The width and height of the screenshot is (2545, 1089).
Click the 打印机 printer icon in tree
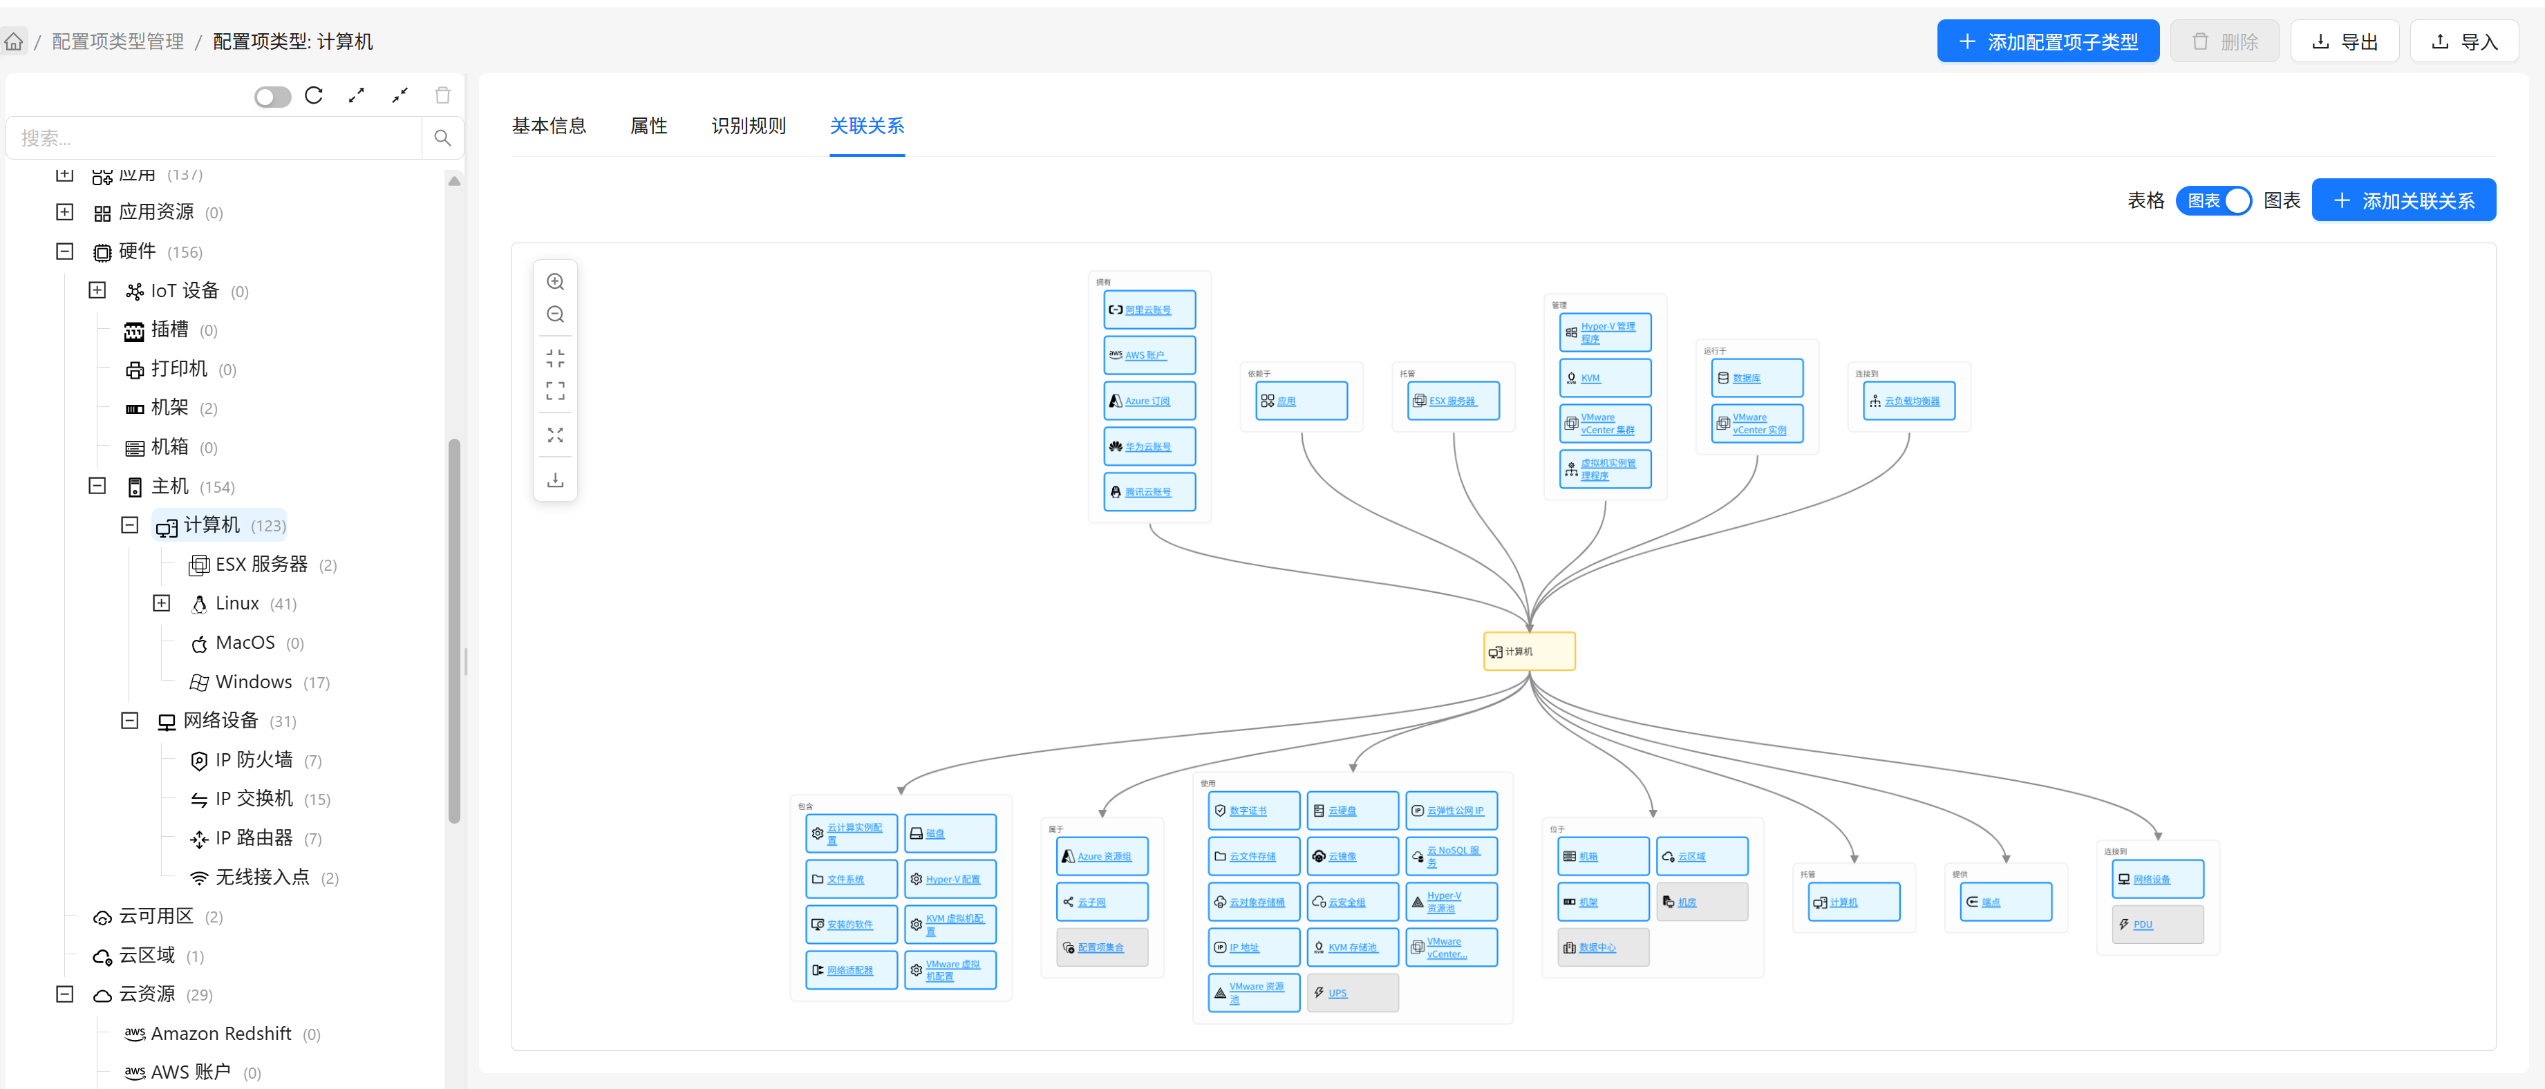click(x=134, y=370)
